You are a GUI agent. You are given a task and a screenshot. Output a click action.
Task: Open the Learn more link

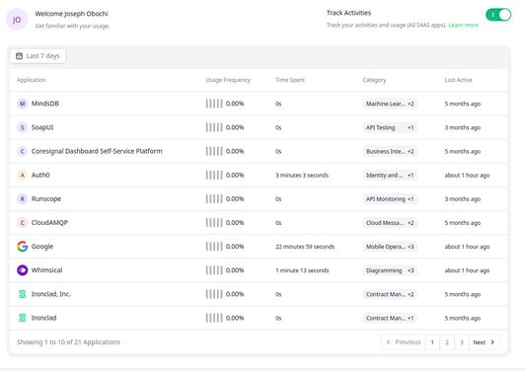click(x=463, y=25)
